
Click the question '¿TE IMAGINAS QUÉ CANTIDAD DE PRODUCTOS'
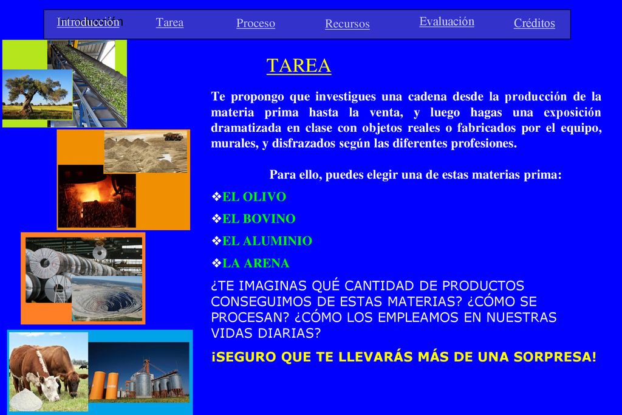(384, 309)
